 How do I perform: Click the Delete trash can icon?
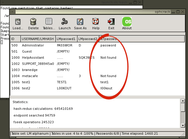coord(33,22)
